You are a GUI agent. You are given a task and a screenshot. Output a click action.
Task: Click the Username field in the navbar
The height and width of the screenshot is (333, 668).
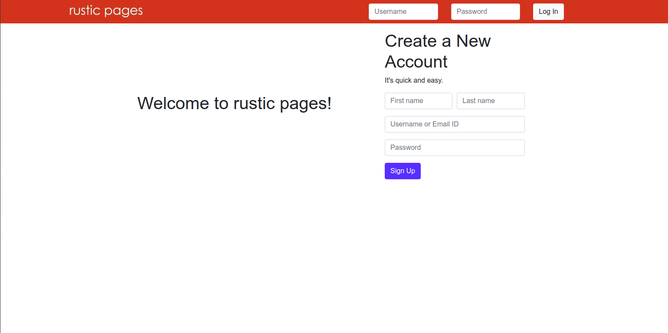403,11
